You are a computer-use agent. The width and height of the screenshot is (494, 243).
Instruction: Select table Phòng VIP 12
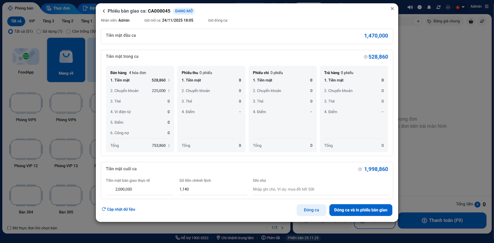point(26,153)
